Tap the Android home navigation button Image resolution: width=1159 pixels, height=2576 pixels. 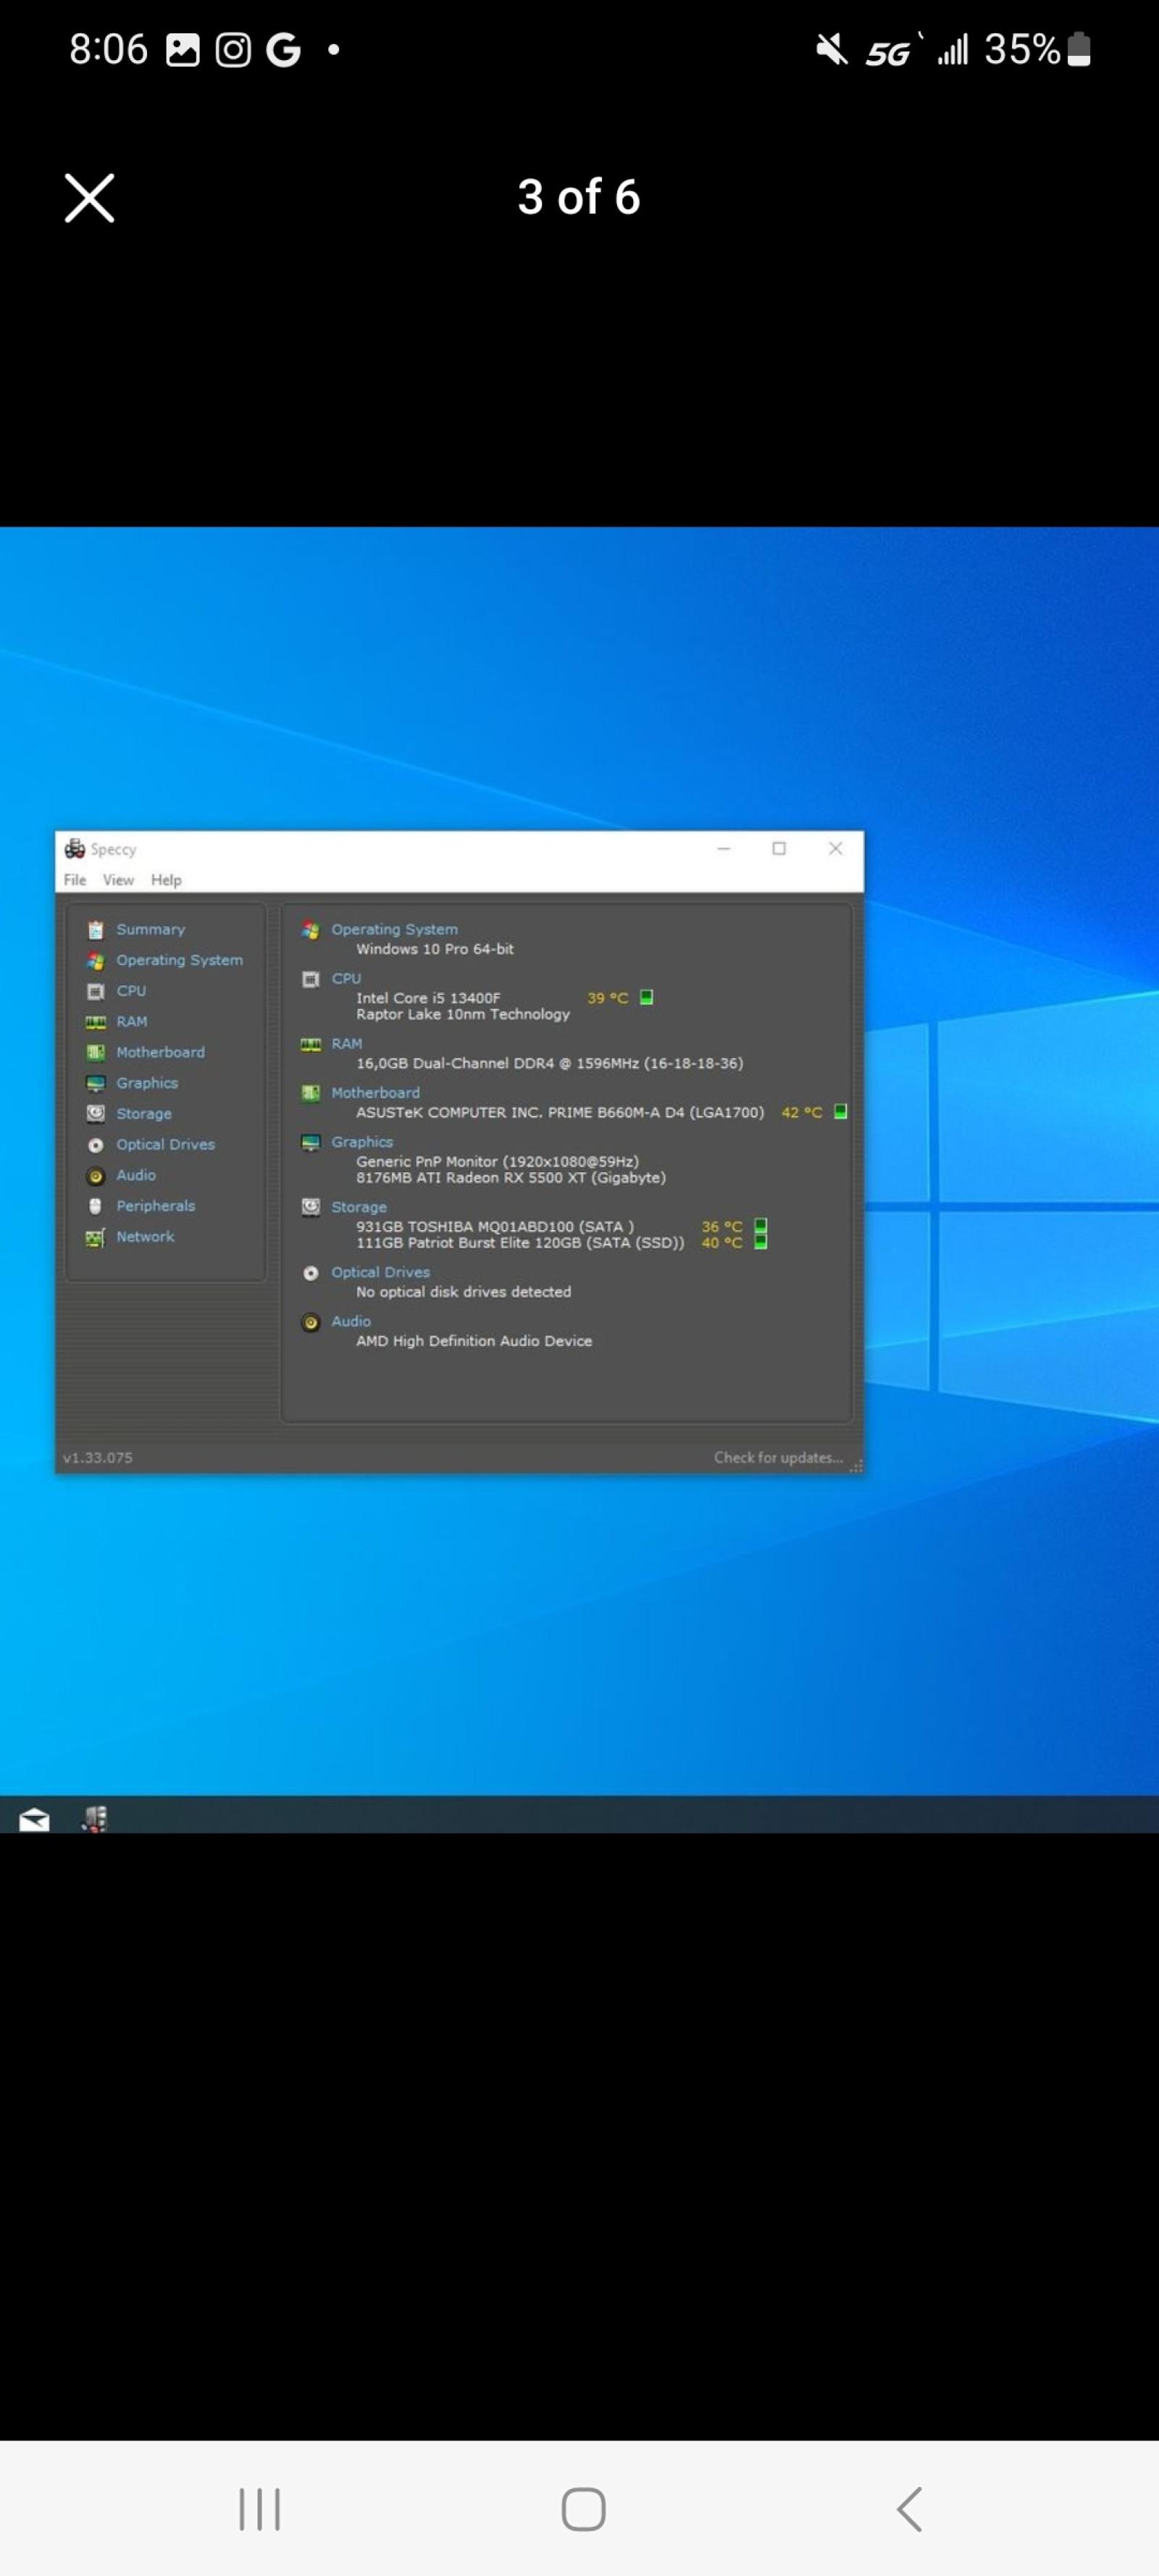tap(583, 2509)
